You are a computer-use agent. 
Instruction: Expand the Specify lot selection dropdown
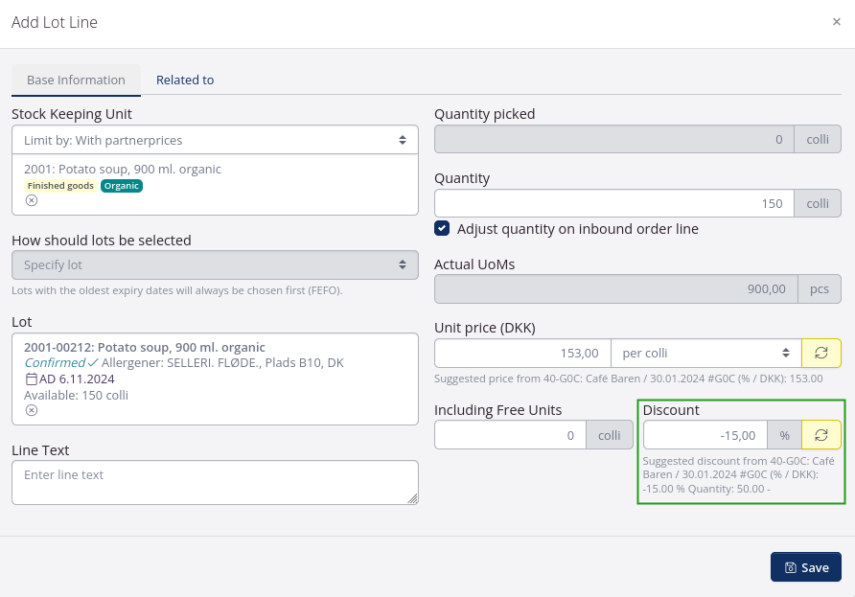coord(215,264)
